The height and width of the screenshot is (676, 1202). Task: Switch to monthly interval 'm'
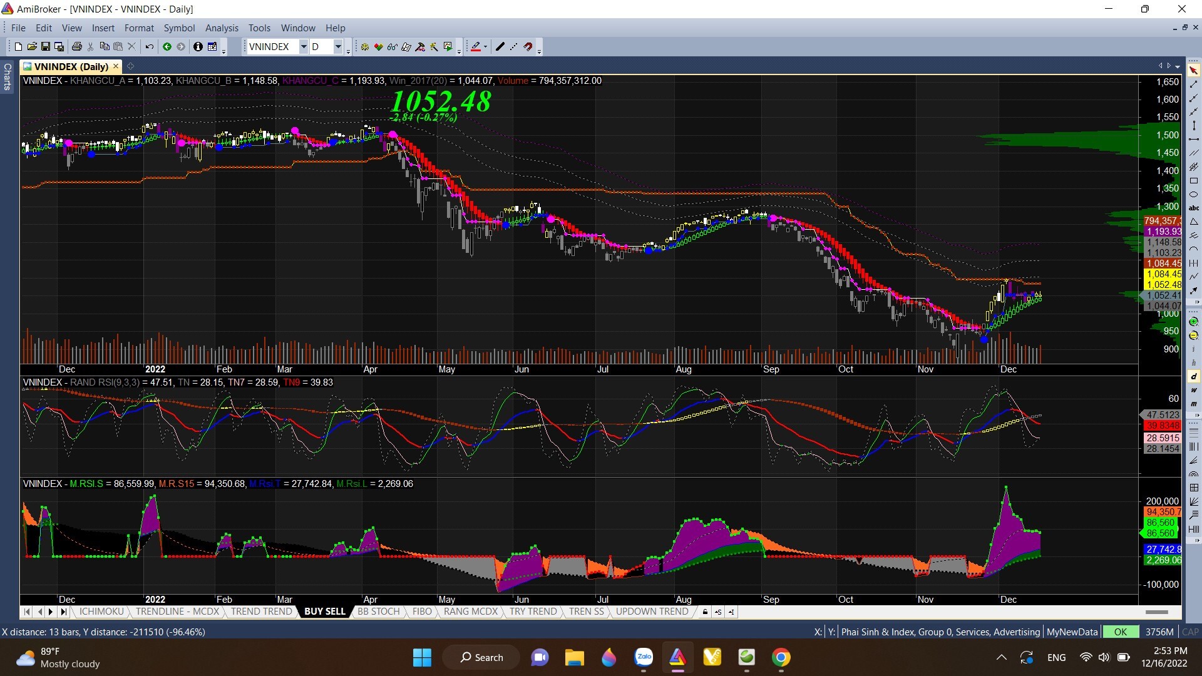[x=1194, y=404]
